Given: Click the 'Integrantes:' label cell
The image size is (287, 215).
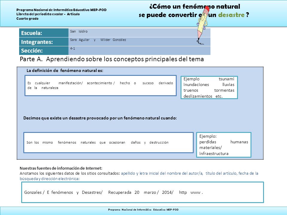Looking at the screenshot, I should 44,42.
